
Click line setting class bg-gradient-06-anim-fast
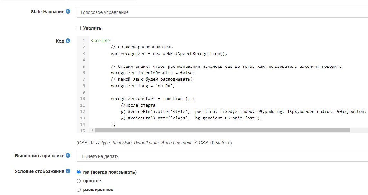(x=191, y=118)
